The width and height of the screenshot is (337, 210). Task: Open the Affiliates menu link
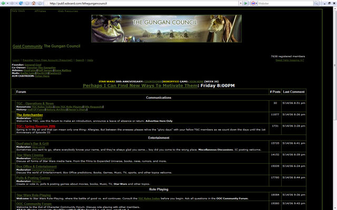(40, 11)
